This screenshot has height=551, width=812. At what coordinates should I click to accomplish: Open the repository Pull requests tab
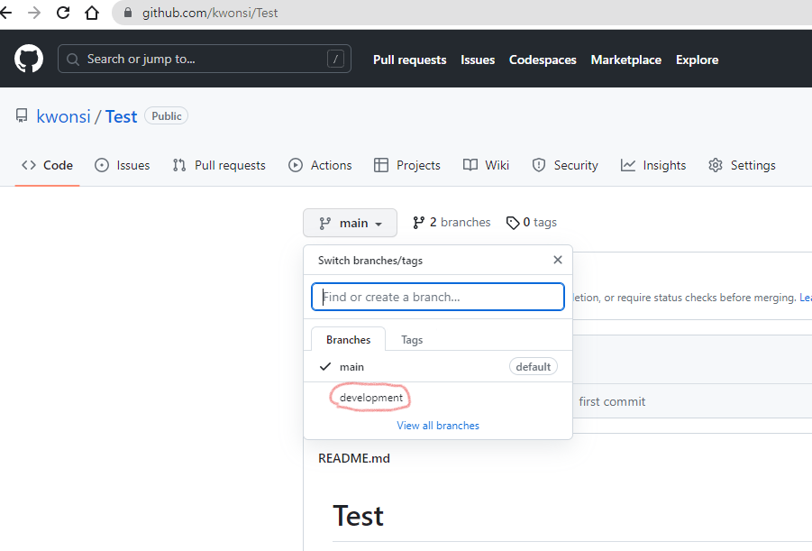219,165
